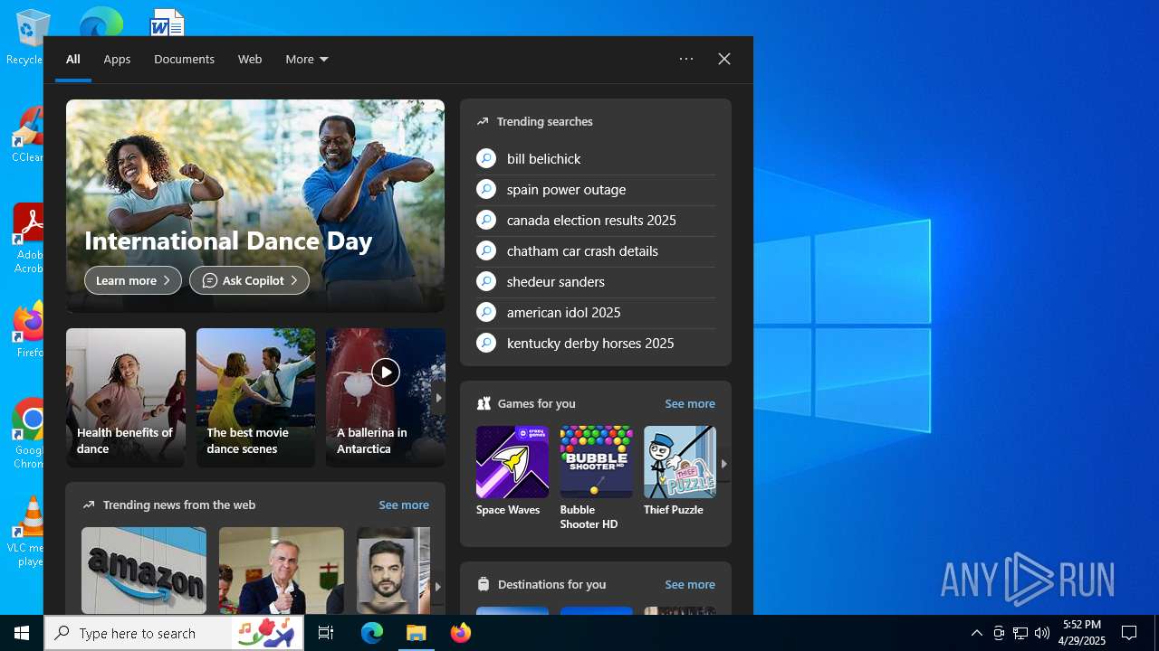Launch Microsoft Edge from the taskbar
The height and width of the screenshot is (651, 1159).
coord(372,633)
